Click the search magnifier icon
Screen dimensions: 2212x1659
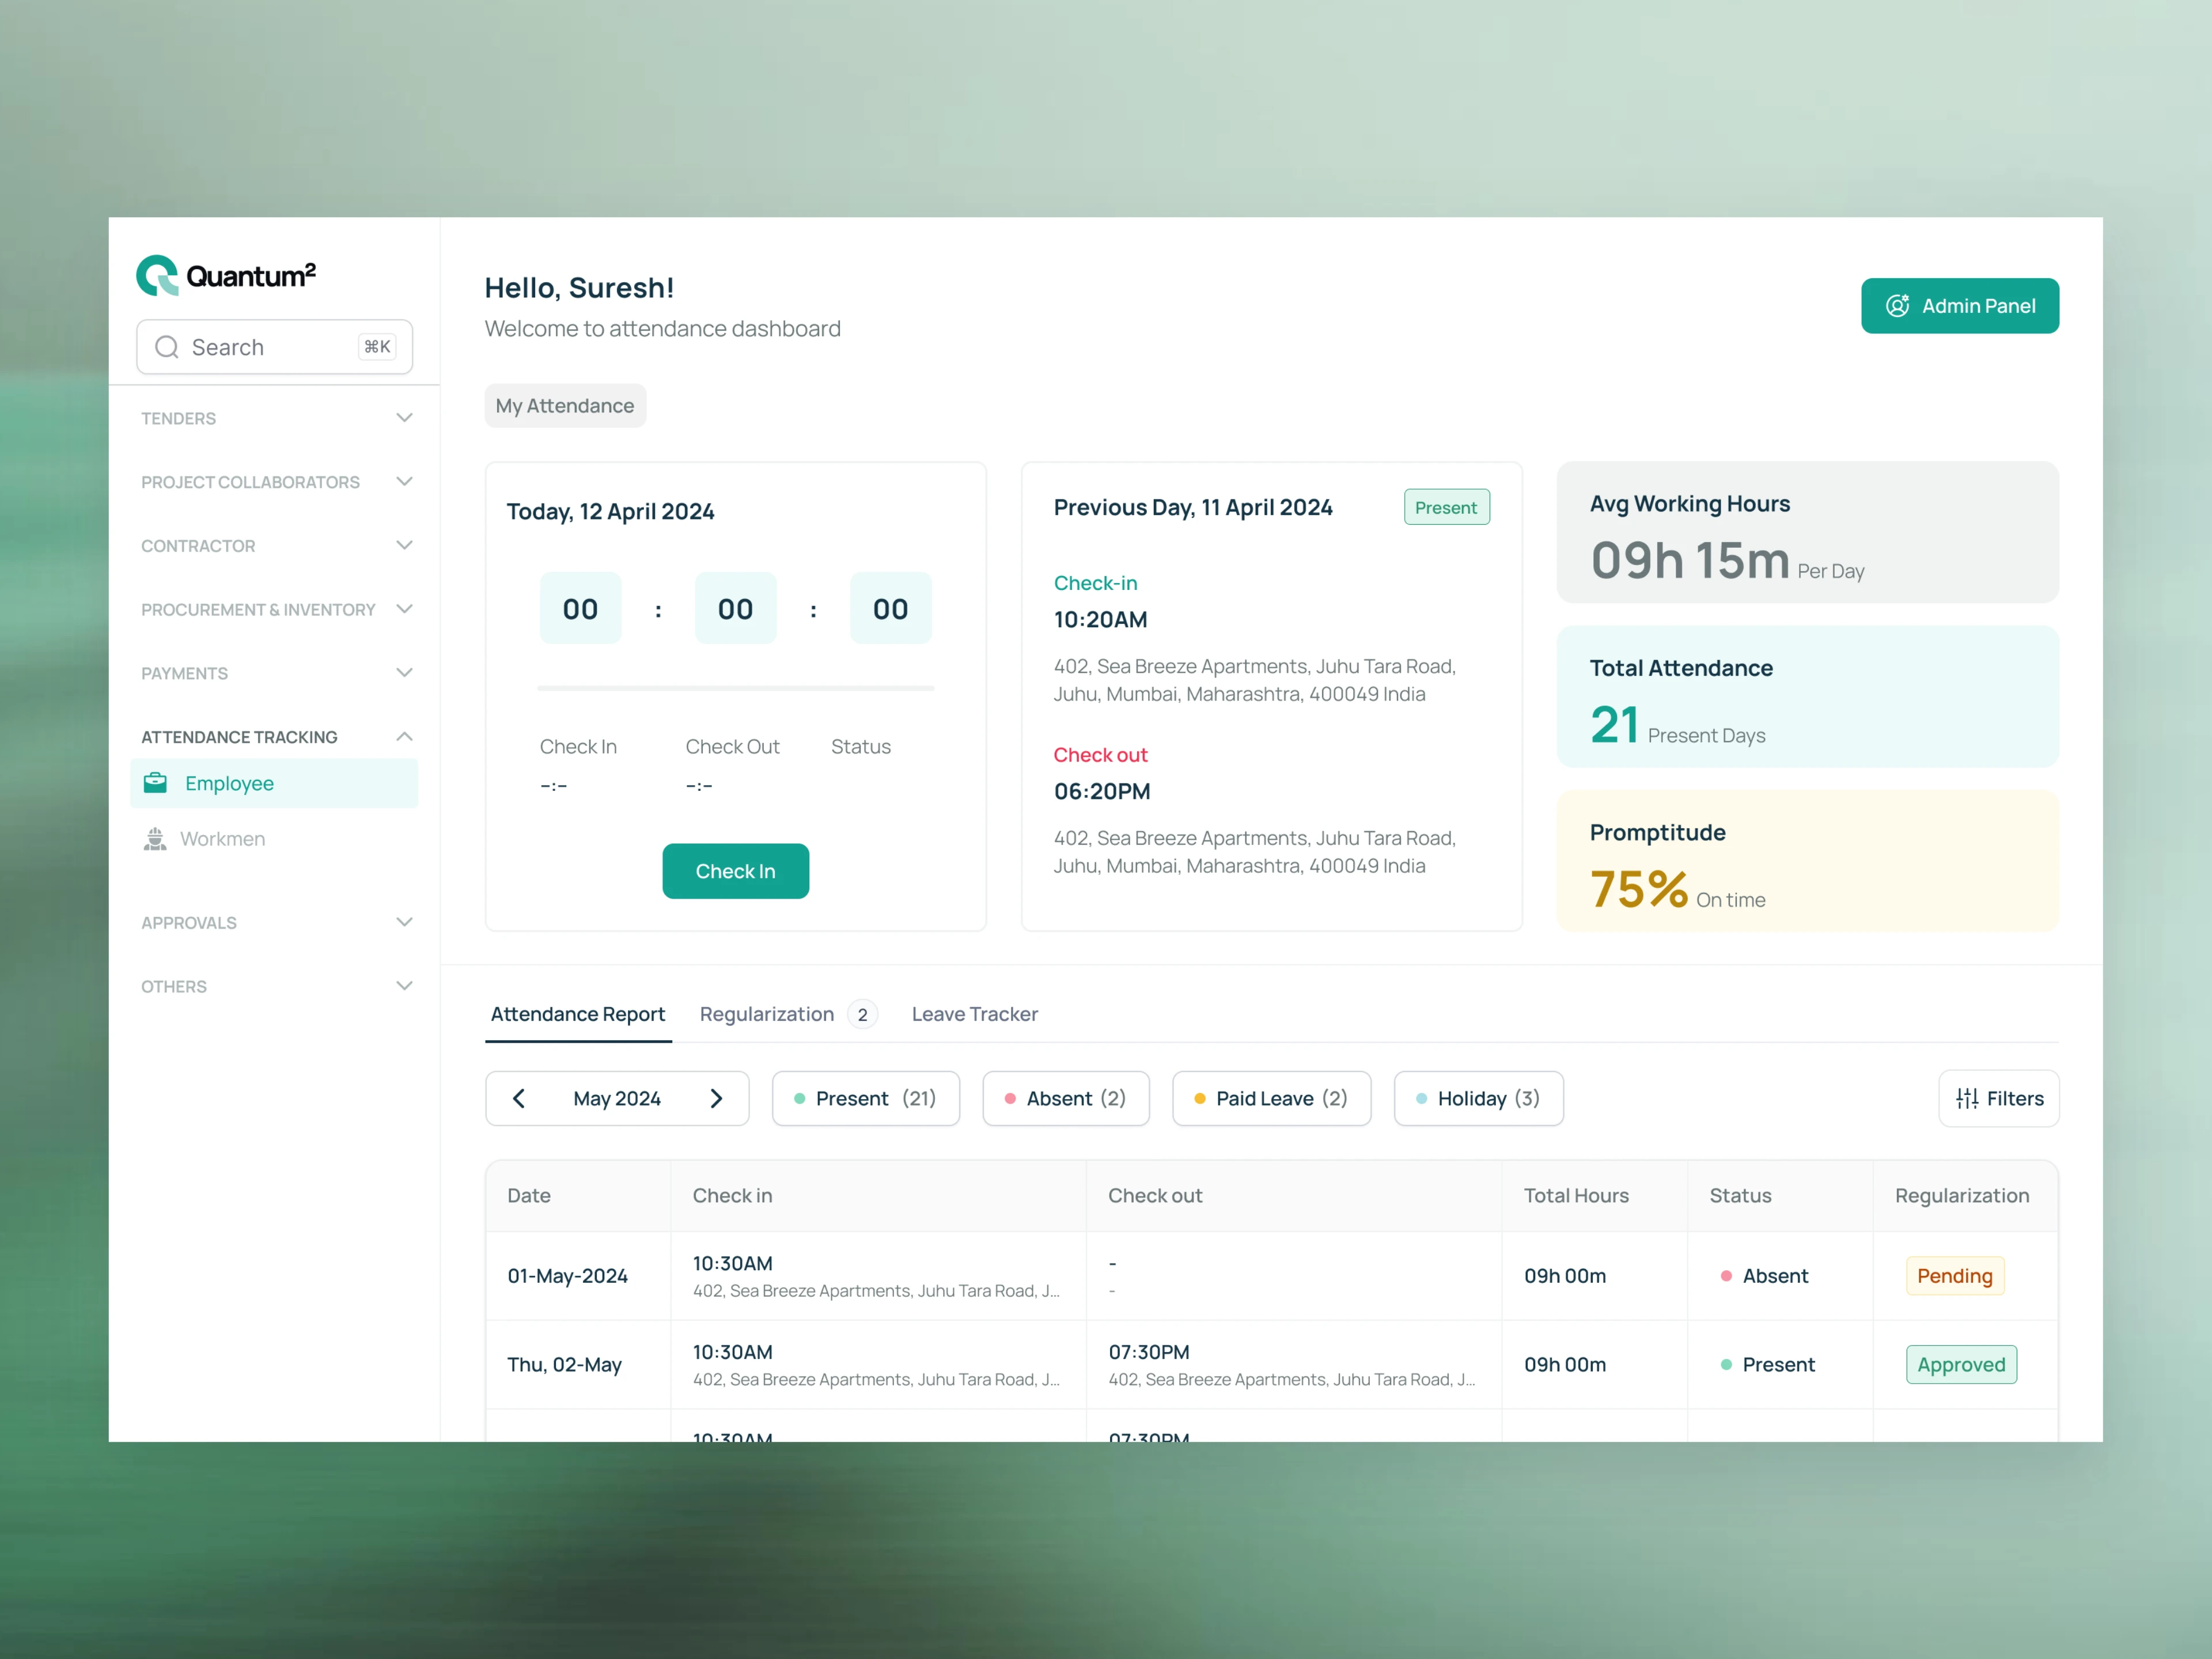(x=167, y=347)
